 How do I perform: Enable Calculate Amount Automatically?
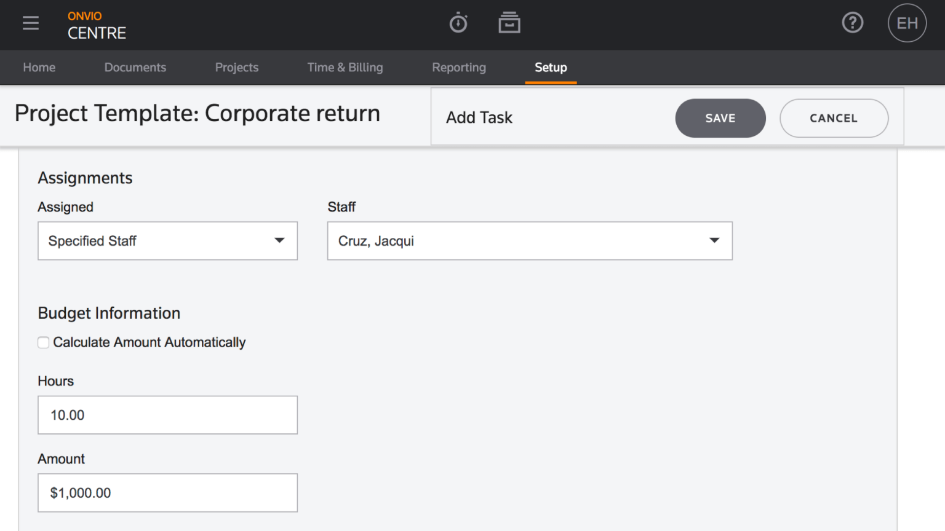[x=43, y=342]
